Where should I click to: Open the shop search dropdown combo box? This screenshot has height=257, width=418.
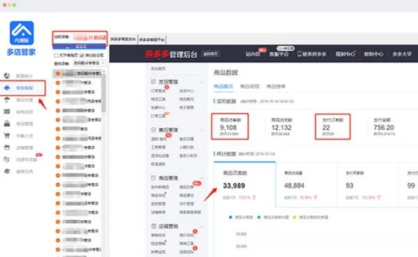coord(89,63)
